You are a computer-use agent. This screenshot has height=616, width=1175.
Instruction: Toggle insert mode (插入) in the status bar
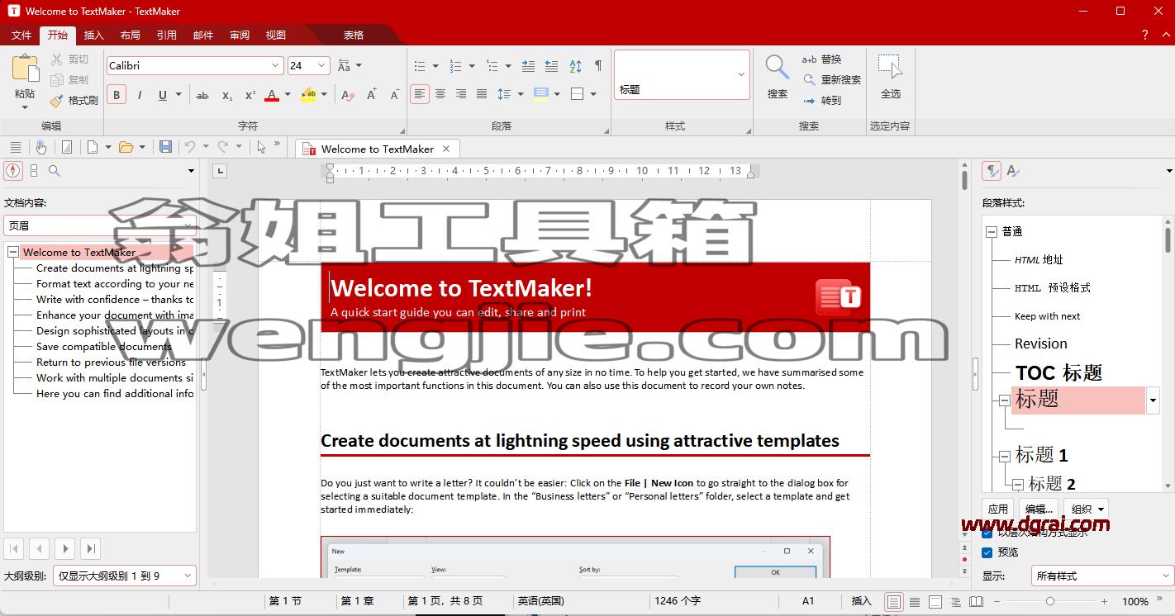862,601
